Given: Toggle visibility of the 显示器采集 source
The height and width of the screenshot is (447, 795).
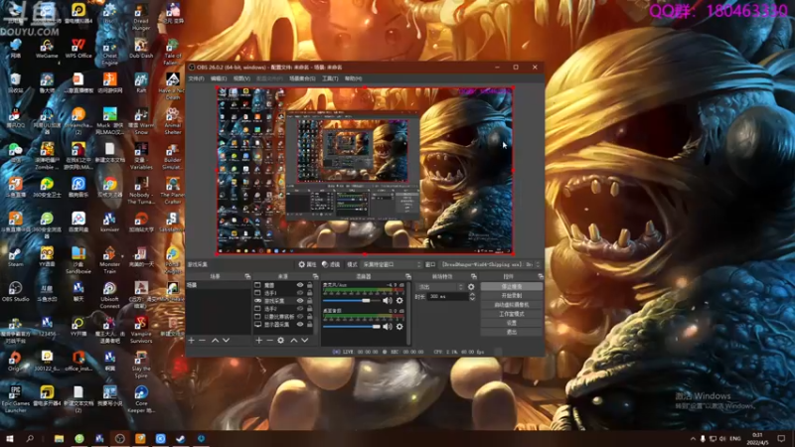Looking at the screenshot, I should click(x=300, y=325).
